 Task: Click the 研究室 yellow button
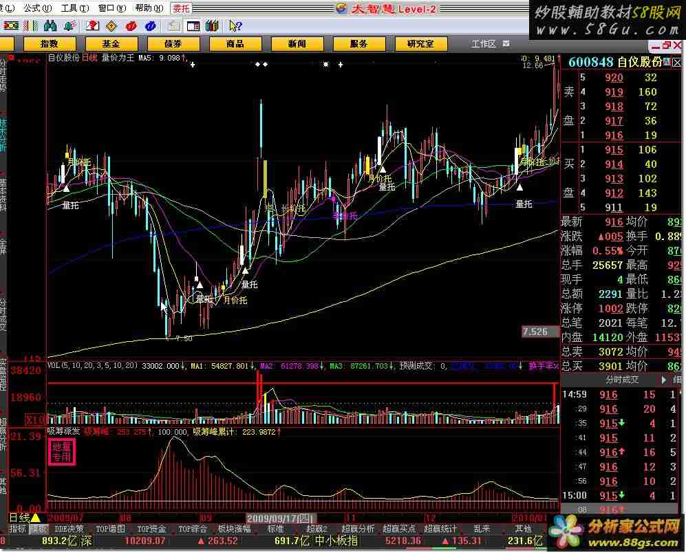click(421, 44)
